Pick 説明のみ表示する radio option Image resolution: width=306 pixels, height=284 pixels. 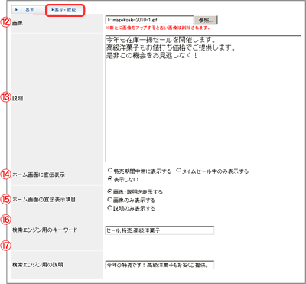tap(110, 208)
